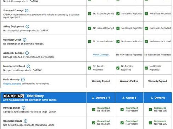Click 'Not Actual Mileage | Exceeds Mechanical Limits'

pyautogui.click(x=29, y=125)
